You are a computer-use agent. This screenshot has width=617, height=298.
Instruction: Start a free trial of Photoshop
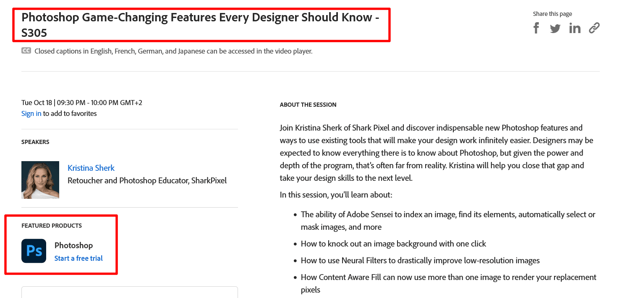coord(78,258)
